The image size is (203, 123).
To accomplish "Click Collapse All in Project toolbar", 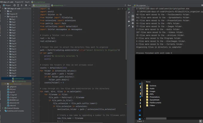I will [x=21, y=5].
